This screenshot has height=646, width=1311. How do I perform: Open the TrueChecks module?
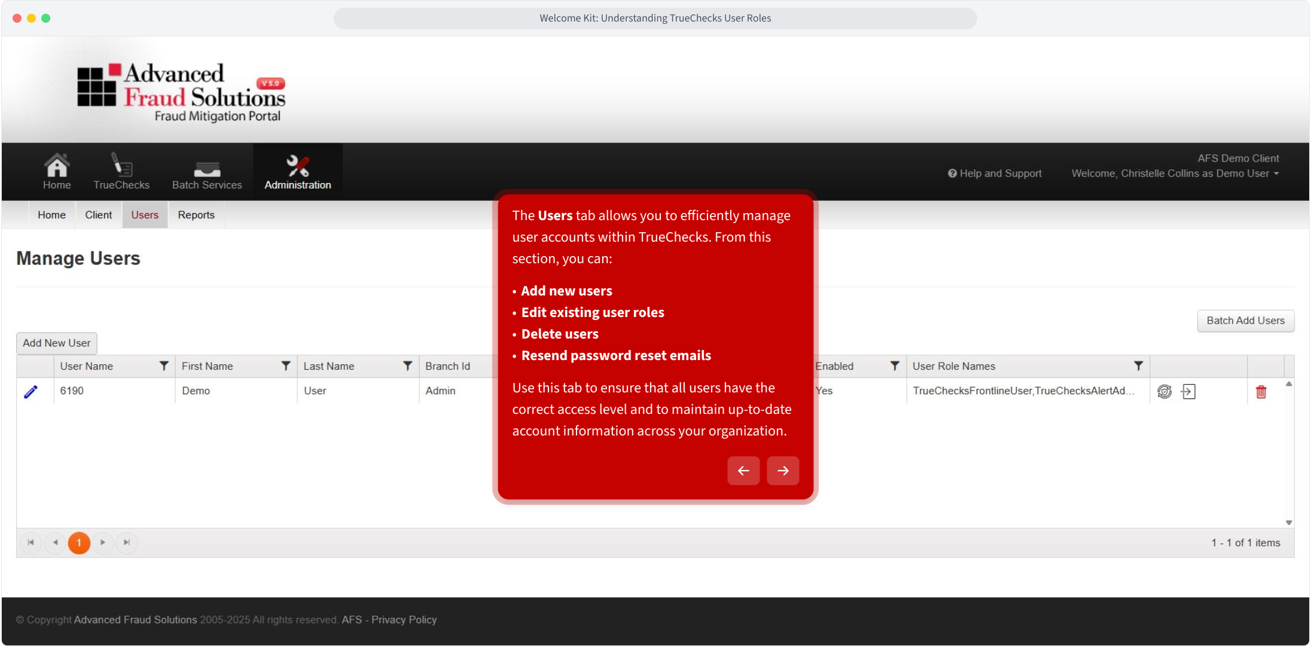point(121,172)
